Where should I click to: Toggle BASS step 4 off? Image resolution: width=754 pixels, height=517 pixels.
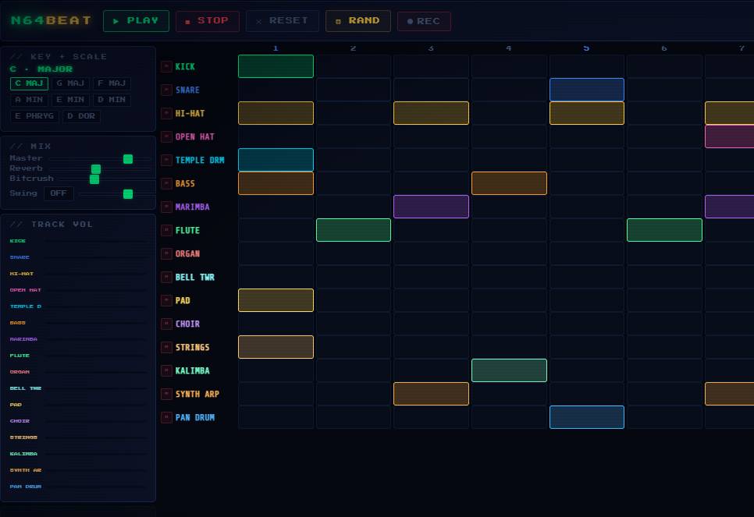point(509,183)
